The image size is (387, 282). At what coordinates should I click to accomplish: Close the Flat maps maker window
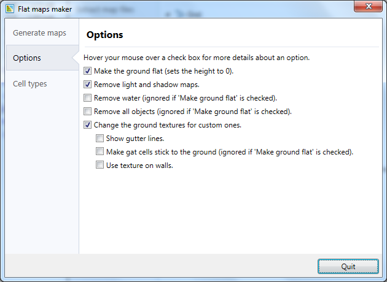tap(368, 6)
